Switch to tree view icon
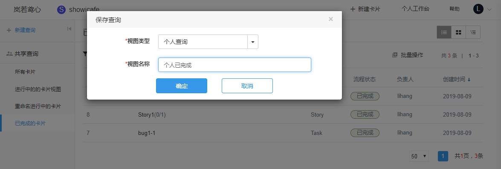The width and height of the screenshot is (501, 169). pos(473,32)
